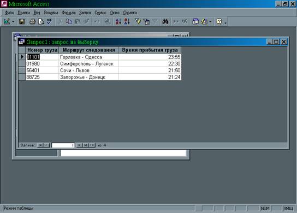297x213 pixels.
Task: Click the Print icon in toolbar
Action: (x=32, y=22)
